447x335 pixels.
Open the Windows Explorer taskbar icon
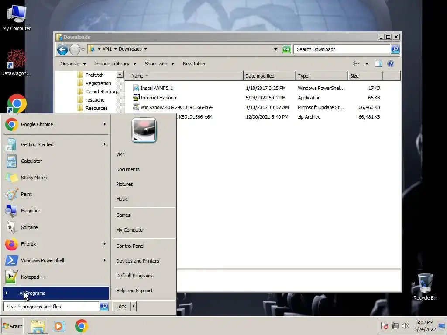tap(38, 326)
